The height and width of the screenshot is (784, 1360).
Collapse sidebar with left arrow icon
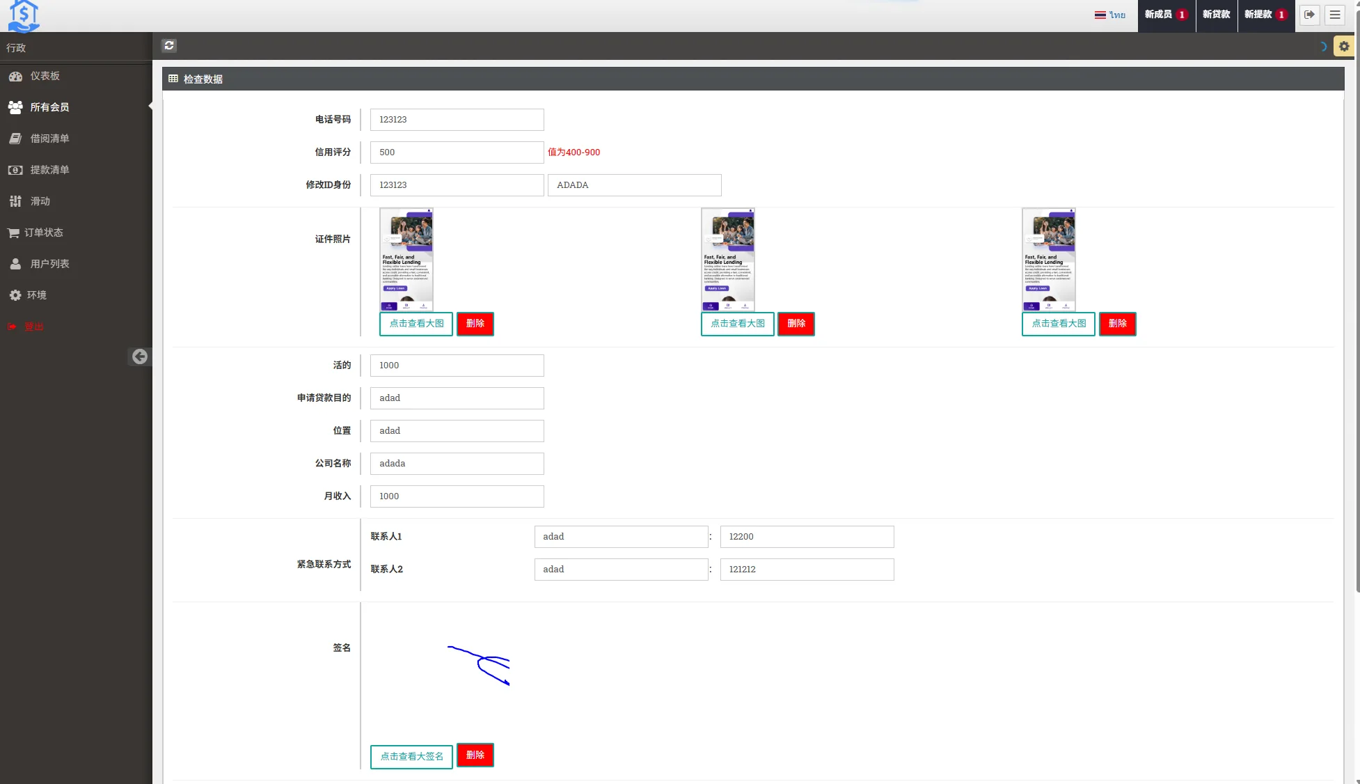click(x=140, y=356)
